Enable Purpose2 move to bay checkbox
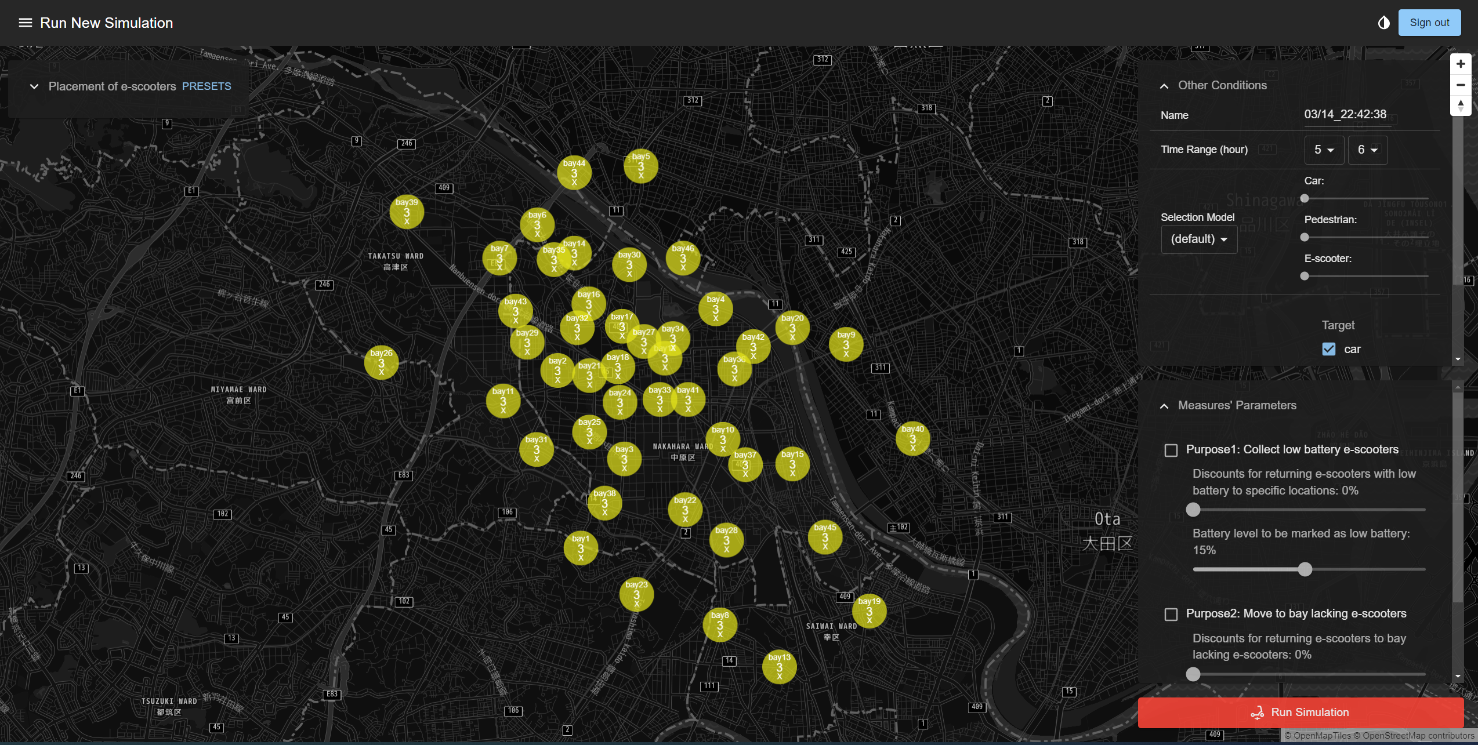1478x745 pixels. pos(1171,614)
